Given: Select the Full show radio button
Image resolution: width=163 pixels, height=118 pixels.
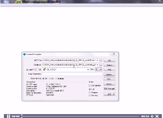Looking at the screenshot, I should (x=90, y=89).
